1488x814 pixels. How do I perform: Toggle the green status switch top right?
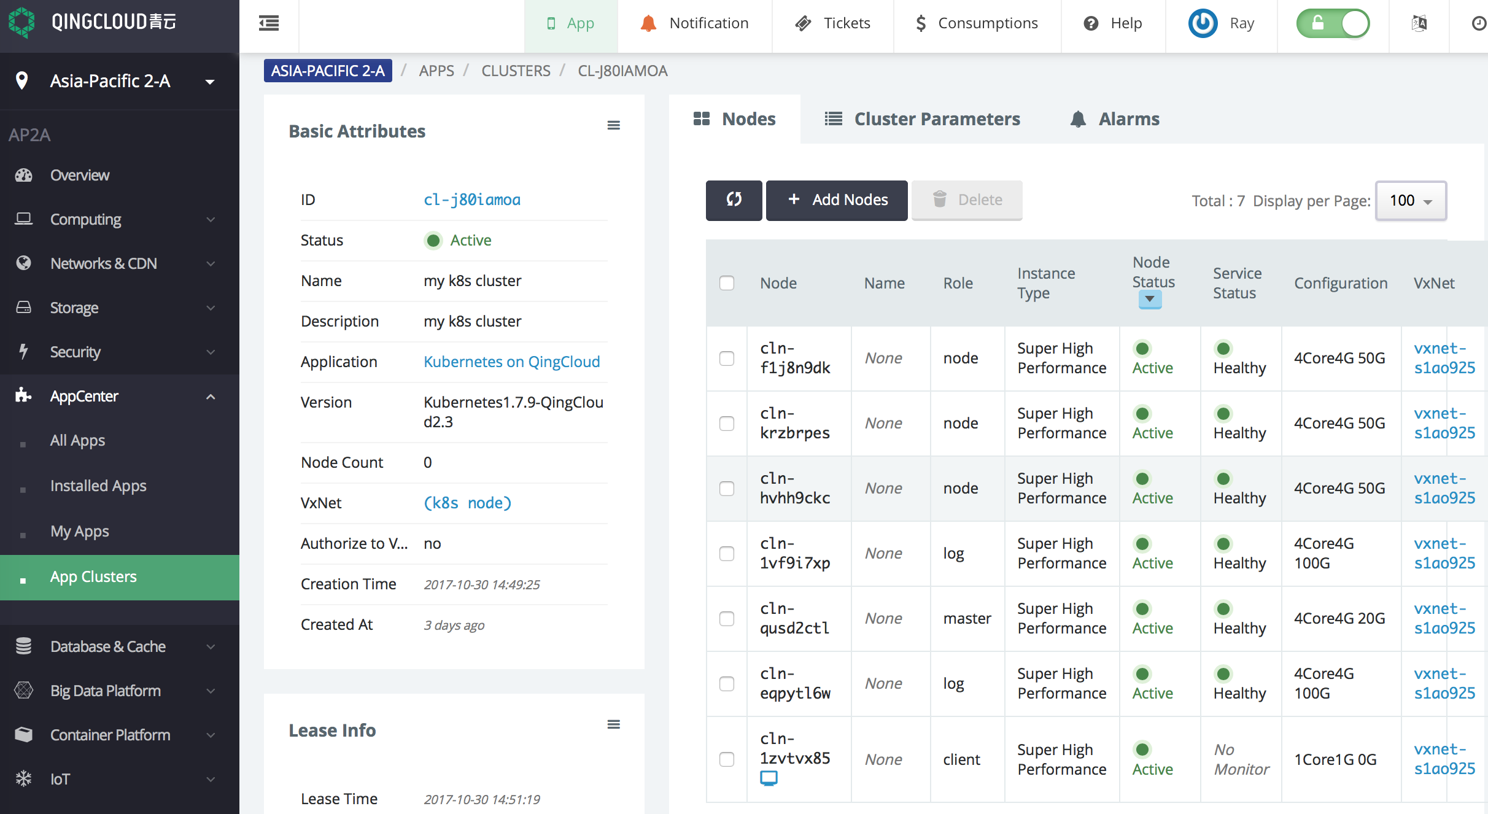[x=1333, y=22]
